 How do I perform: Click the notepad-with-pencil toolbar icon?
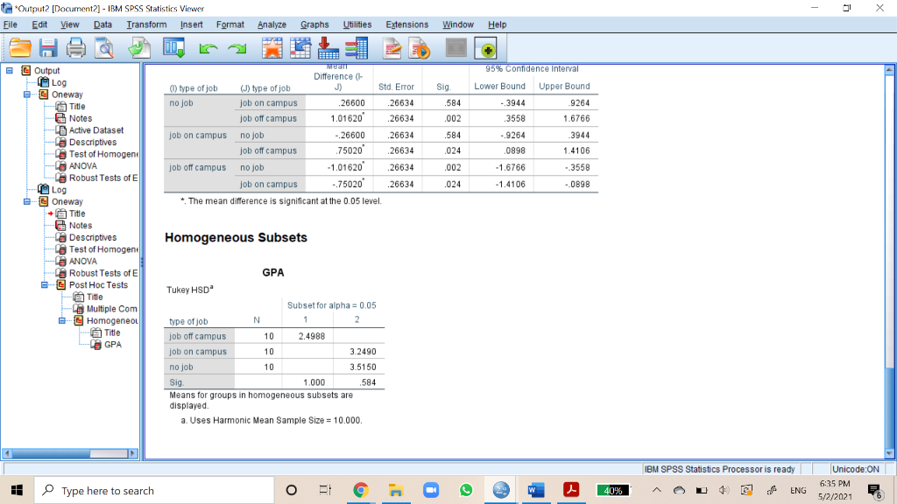(x=392, y=48)
